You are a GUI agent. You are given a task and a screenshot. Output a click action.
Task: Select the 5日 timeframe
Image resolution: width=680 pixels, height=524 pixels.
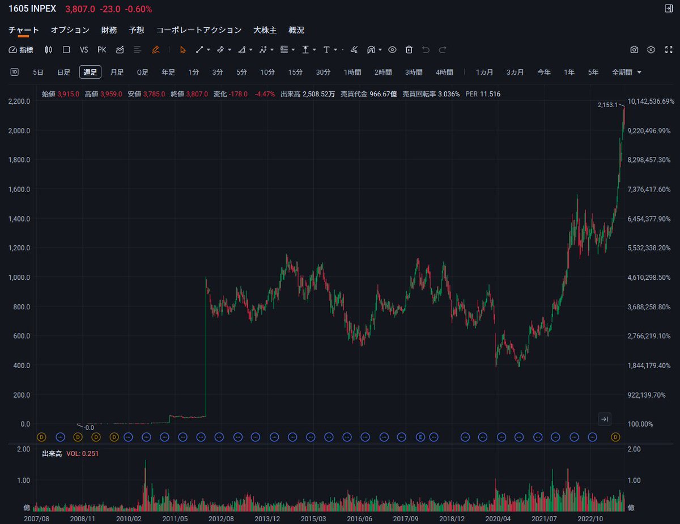[38, 72]
